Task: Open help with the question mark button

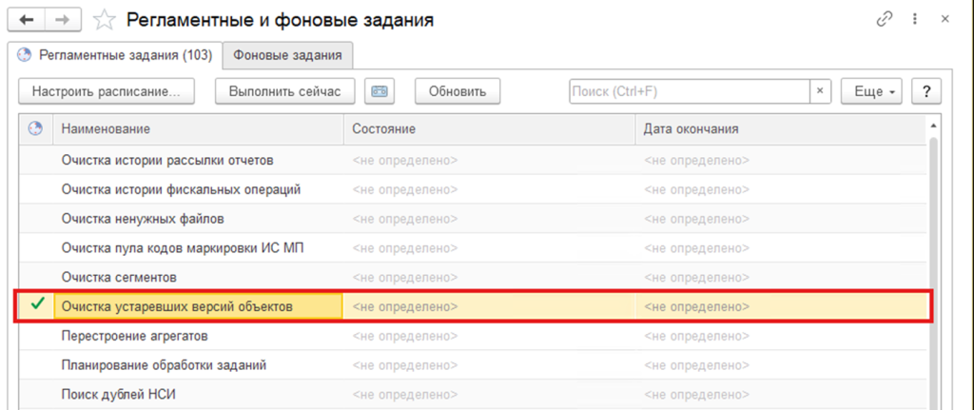Action: (x=926, y=91)
